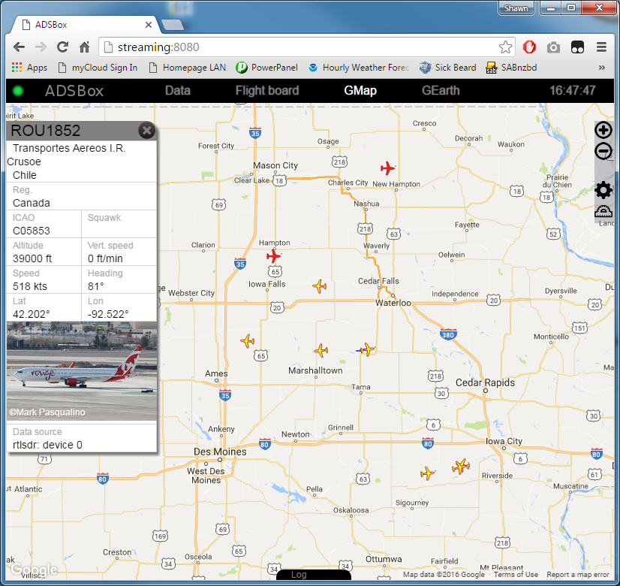
Task: Select the yellow aircraft north of Sigourney
Action: 427,473
